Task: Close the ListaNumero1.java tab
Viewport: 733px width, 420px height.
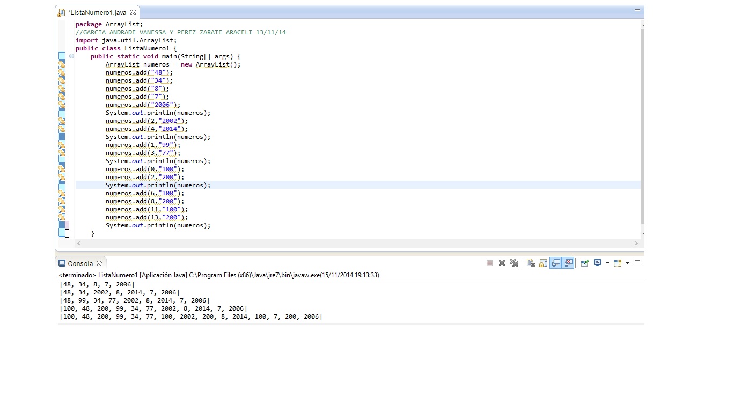Action: point(133,12)
